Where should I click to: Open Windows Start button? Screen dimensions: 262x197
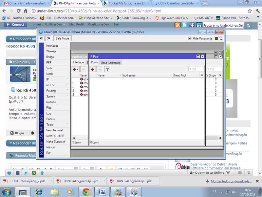click(7, 192)
